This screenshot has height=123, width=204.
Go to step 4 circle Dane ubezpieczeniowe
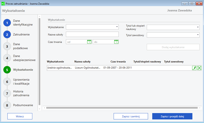pos(7,58)
